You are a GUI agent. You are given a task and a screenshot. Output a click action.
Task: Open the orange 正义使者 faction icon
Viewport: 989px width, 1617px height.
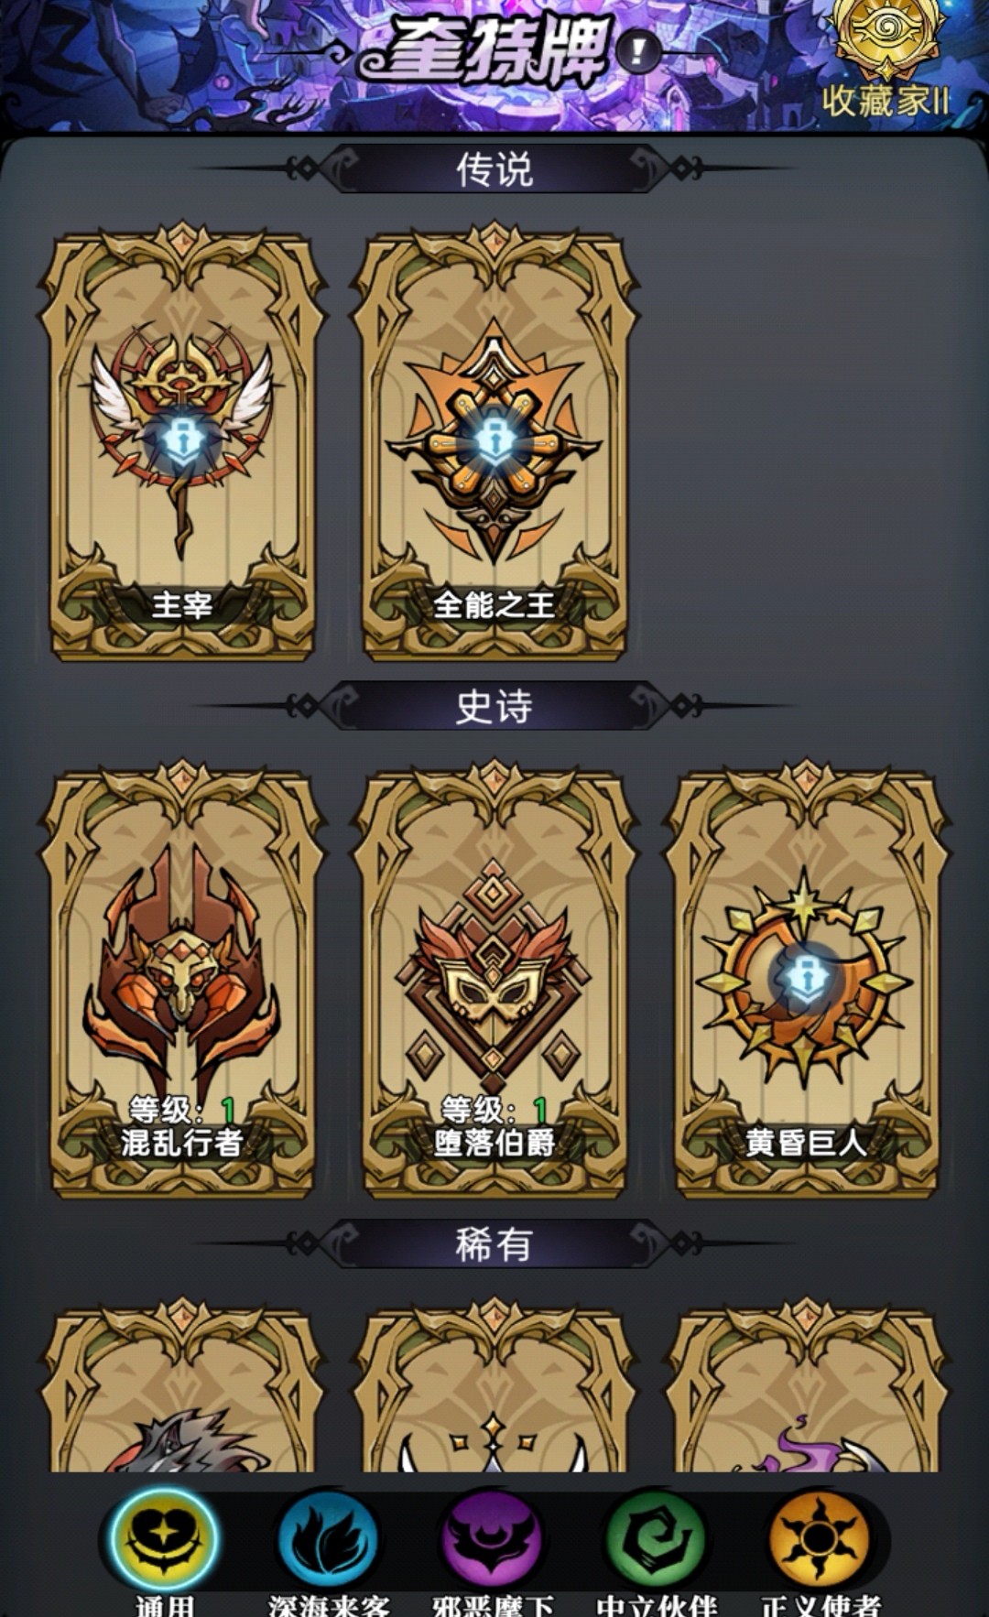(x=820, y=1540)
